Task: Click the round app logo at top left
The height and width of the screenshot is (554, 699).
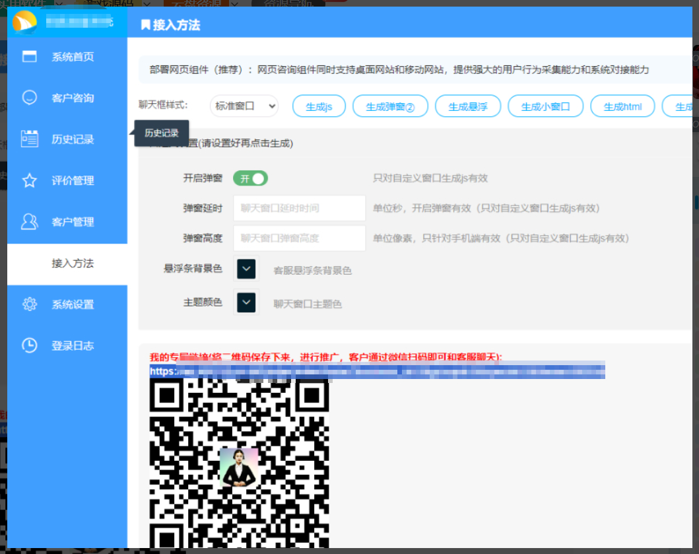Action: 24,21
